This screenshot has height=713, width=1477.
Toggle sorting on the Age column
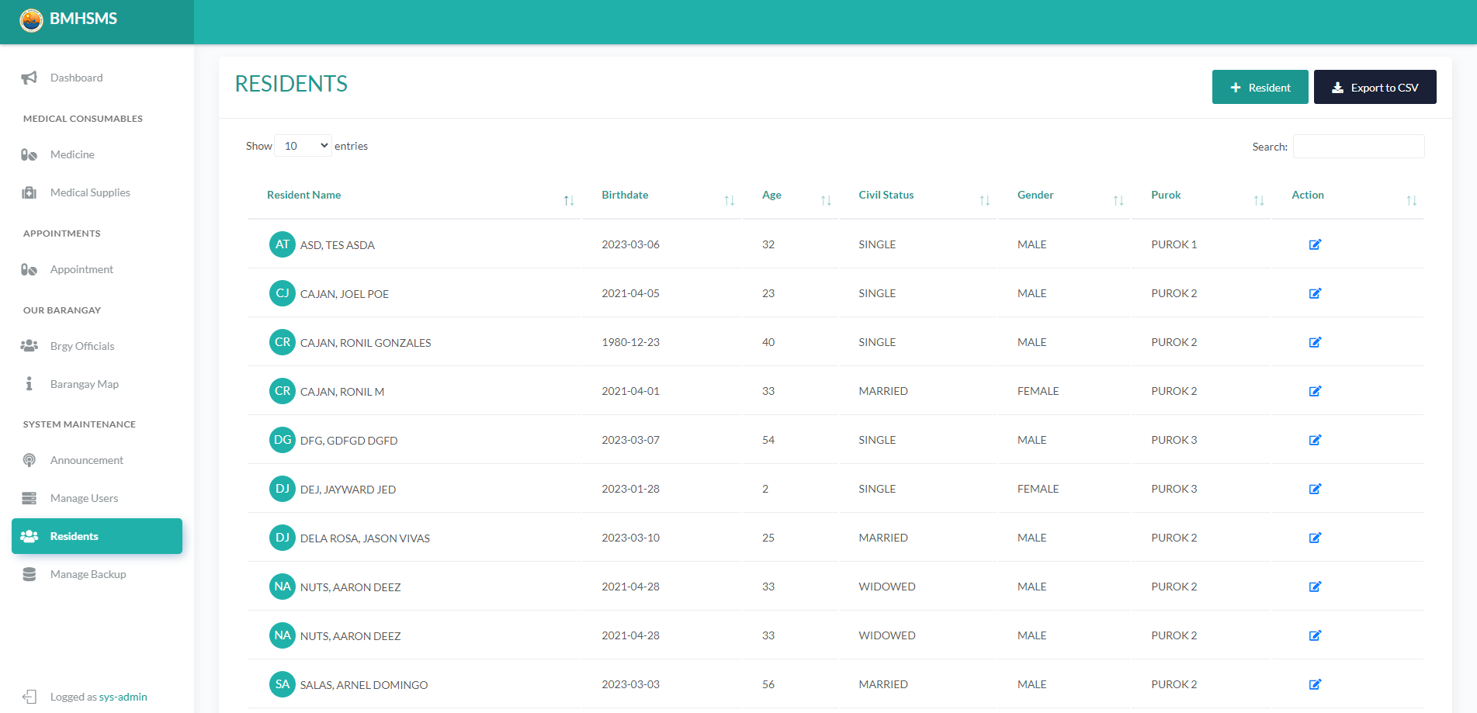point(826,199)
